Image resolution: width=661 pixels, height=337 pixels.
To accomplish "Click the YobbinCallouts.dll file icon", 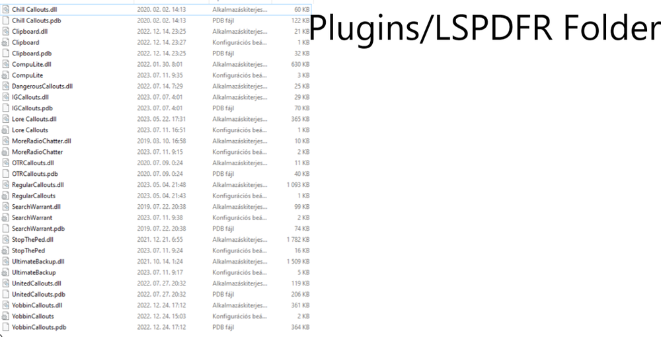I will point(5,305).
